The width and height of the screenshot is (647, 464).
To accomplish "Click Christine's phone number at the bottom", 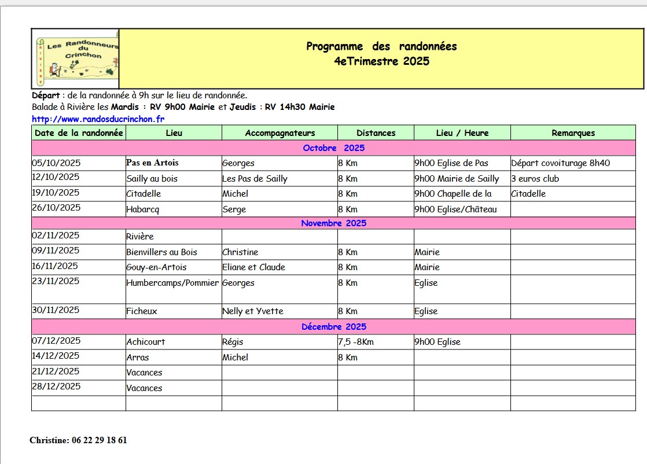I will point(99,440).
